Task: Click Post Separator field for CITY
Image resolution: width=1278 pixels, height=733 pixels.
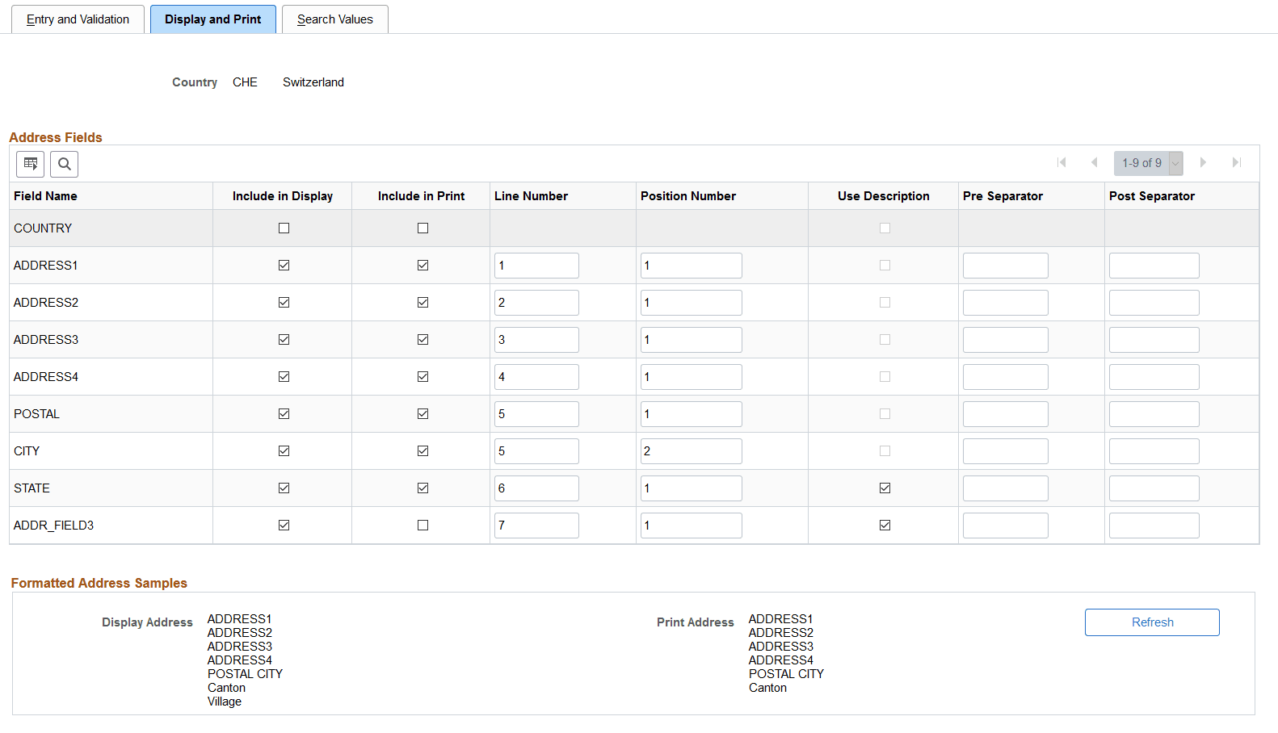Action: [x=1154, y=451]
